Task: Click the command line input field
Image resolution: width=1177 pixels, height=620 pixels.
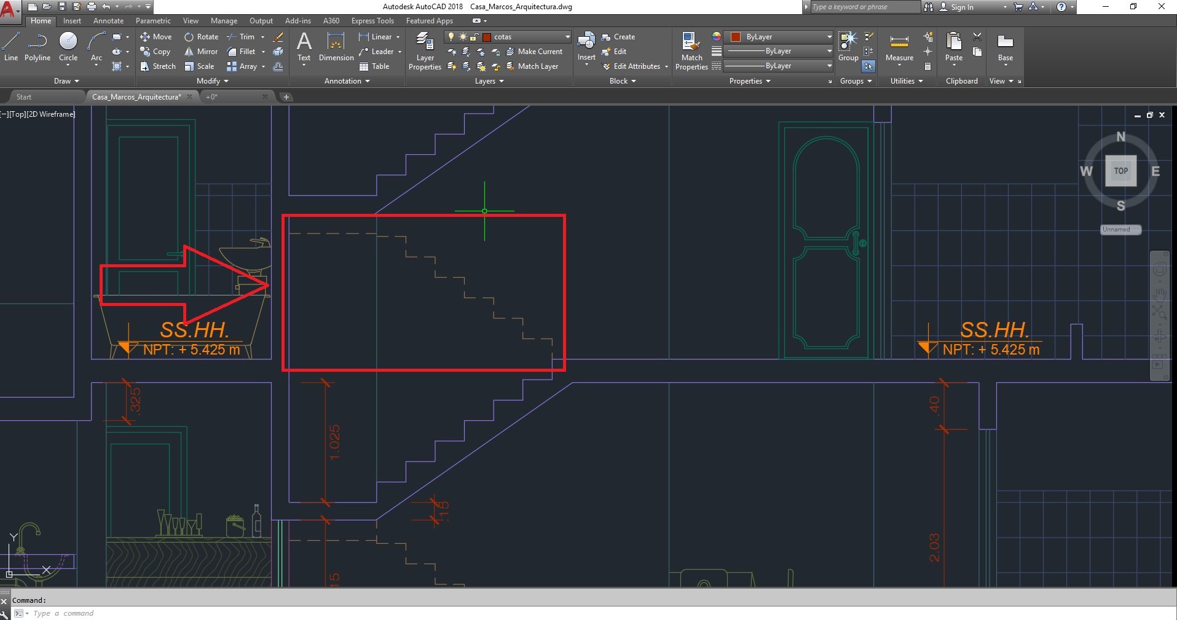Action: point(593,613)
